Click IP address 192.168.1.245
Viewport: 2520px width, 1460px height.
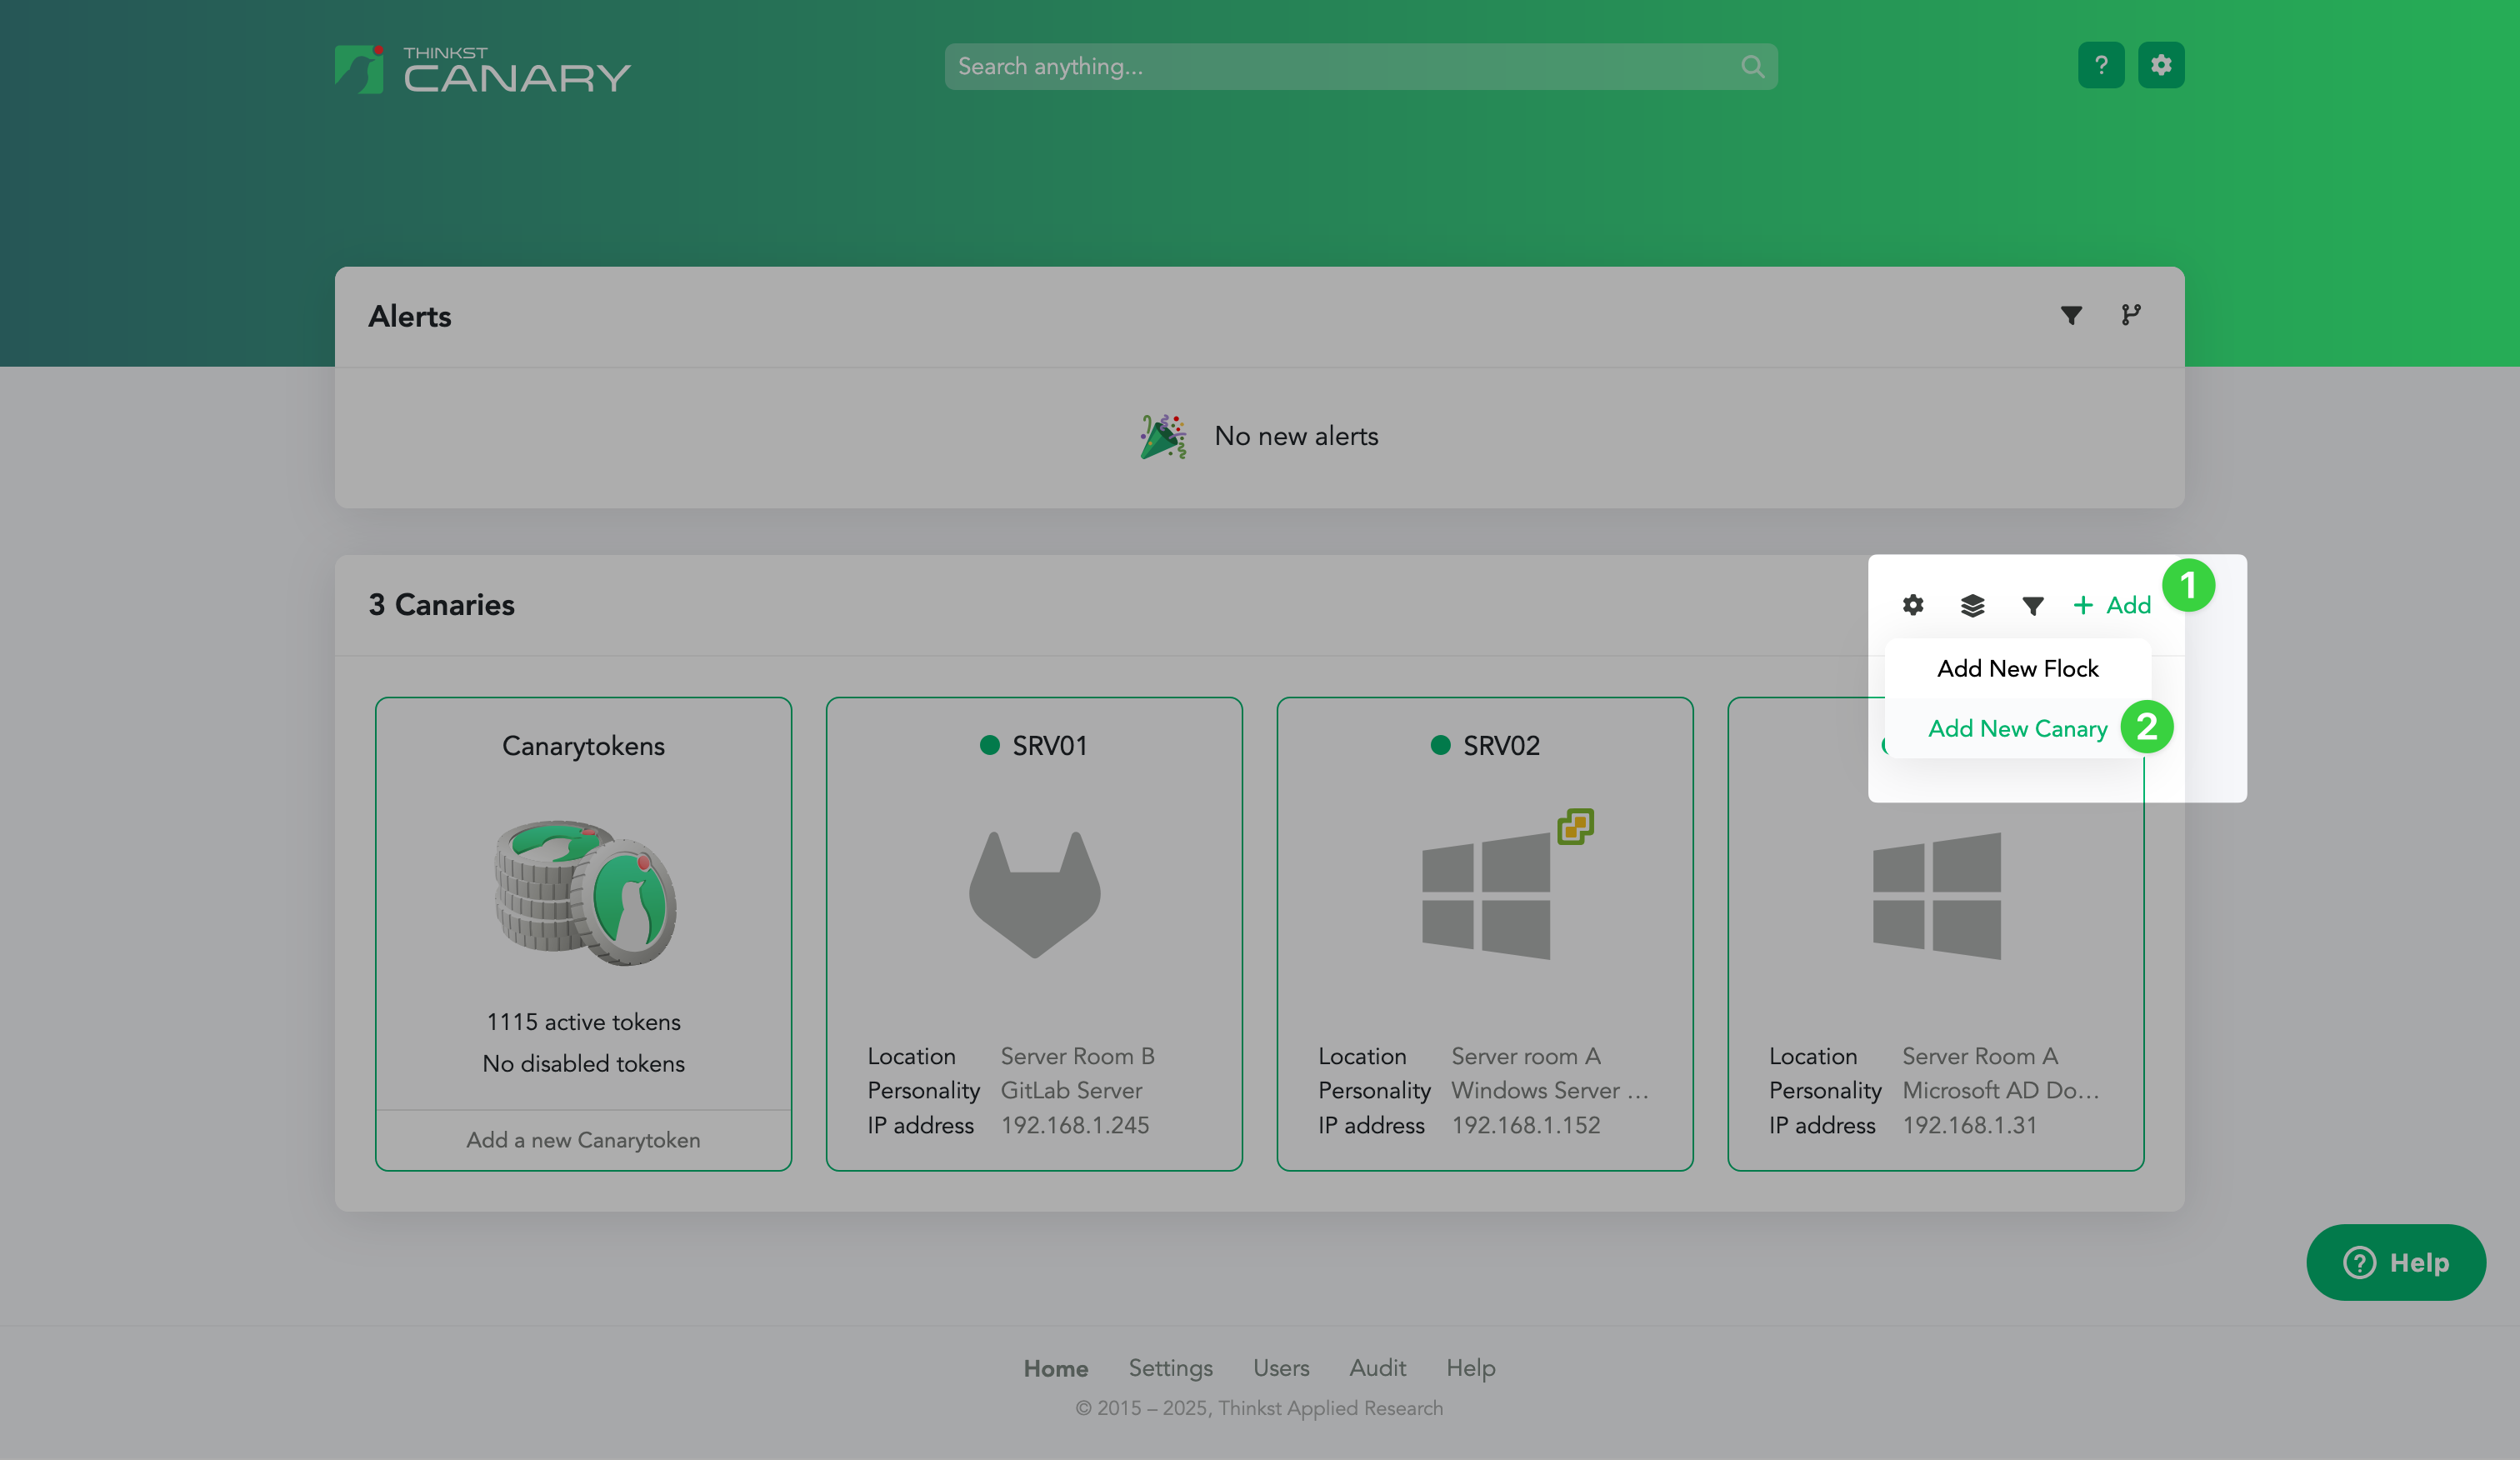[x=1075, y=1125]
